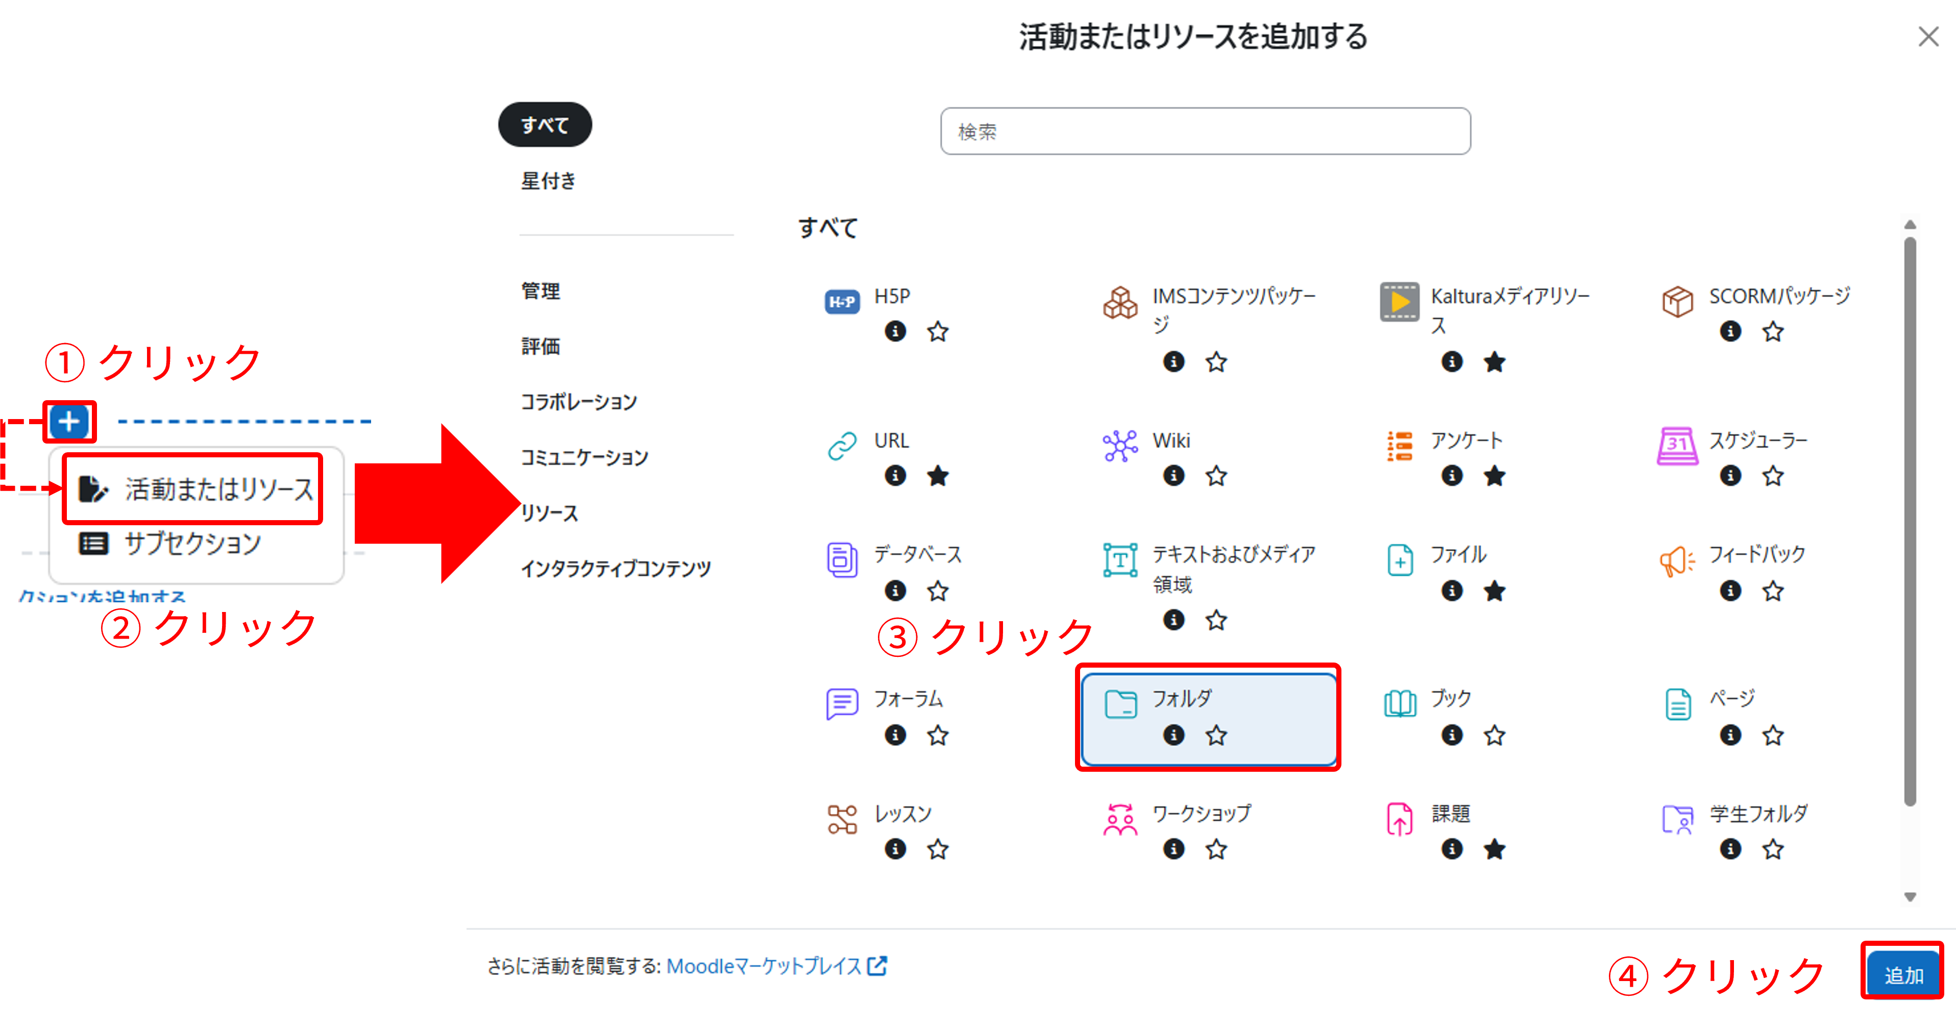Screen dimensions: 1956x1028
Task: Star the H5P activity
Action: (x=938, y=331)
